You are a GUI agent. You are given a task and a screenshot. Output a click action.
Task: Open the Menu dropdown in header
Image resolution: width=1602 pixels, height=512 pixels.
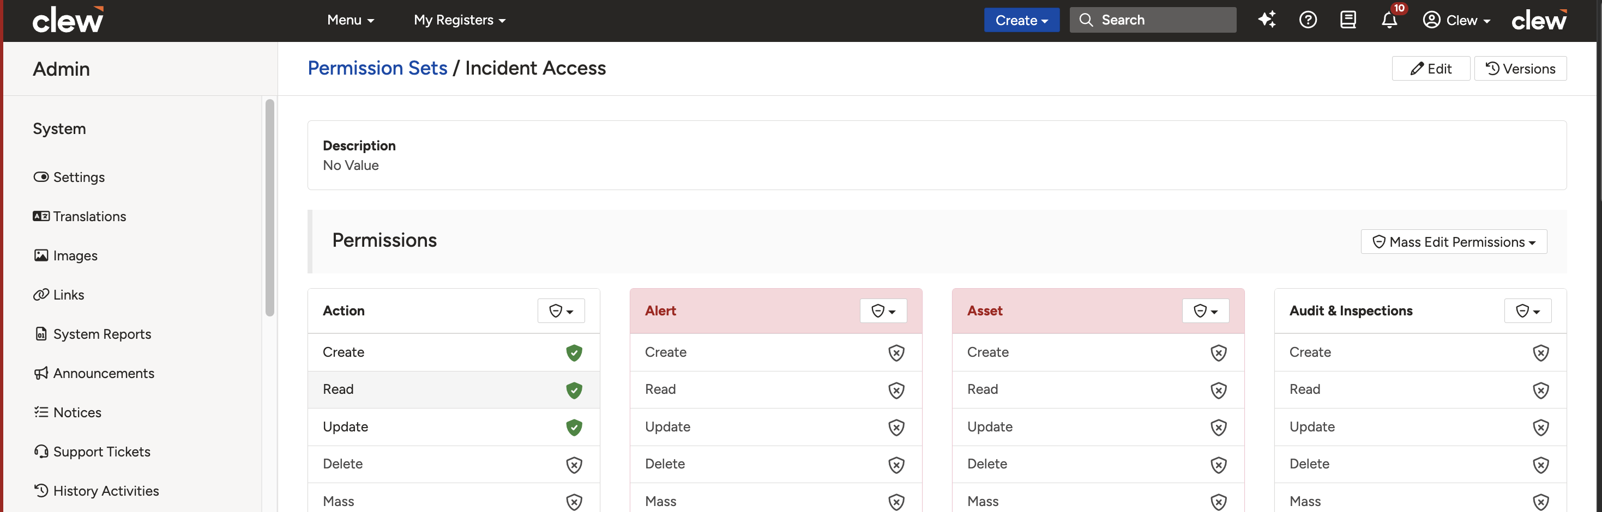coord(351,20)
